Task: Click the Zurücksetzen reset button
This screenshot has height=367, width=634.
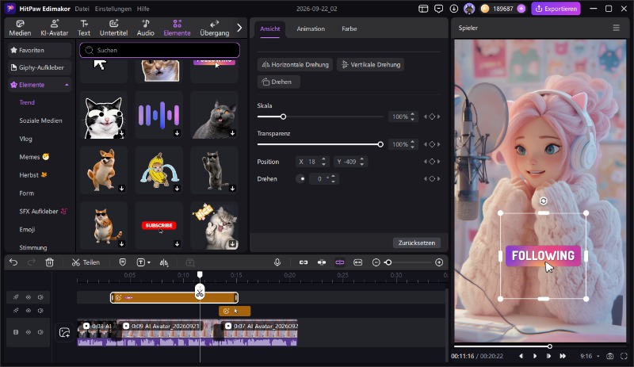Action: click(x=417, y=243)
